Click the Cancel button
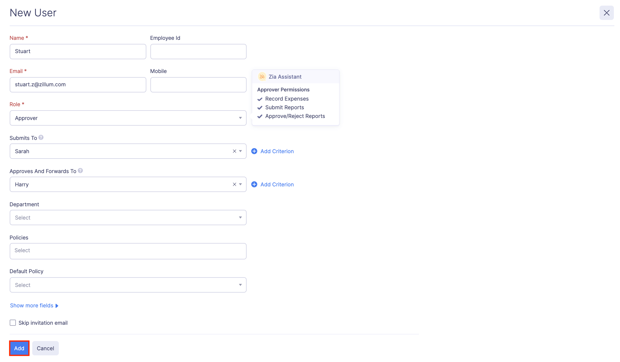The width and height of the screenshot is (620, 362). coord(45,348)
